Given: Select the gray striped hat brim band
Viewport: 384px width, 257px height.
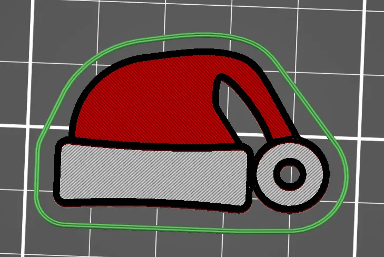Looking at the screenshot, I should (x=153, y=175).
